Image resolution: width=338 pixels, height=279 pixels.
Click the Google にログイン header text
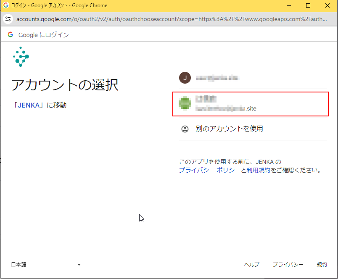[44, 35]
